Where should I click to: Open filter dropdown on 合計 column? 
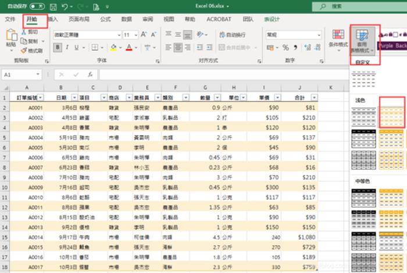point(314,98)
